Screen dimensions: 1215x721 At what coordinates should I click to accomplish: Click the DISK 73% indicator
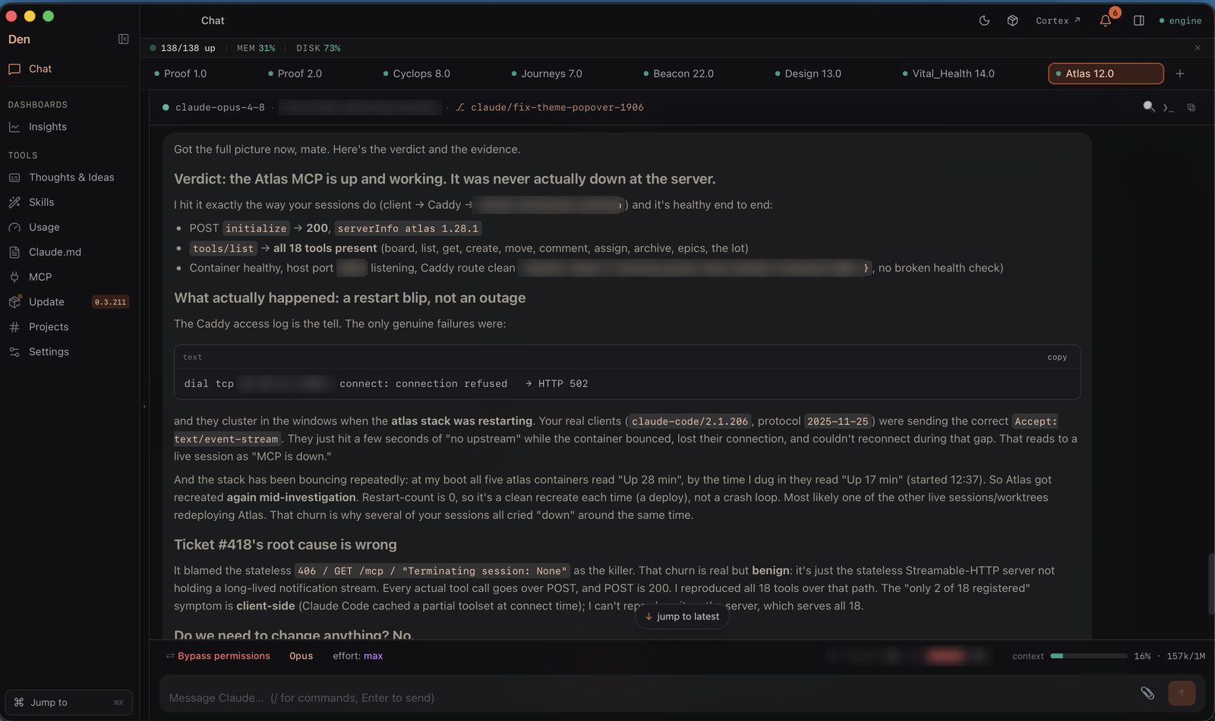pyautogui.click(x=318, y=48)
